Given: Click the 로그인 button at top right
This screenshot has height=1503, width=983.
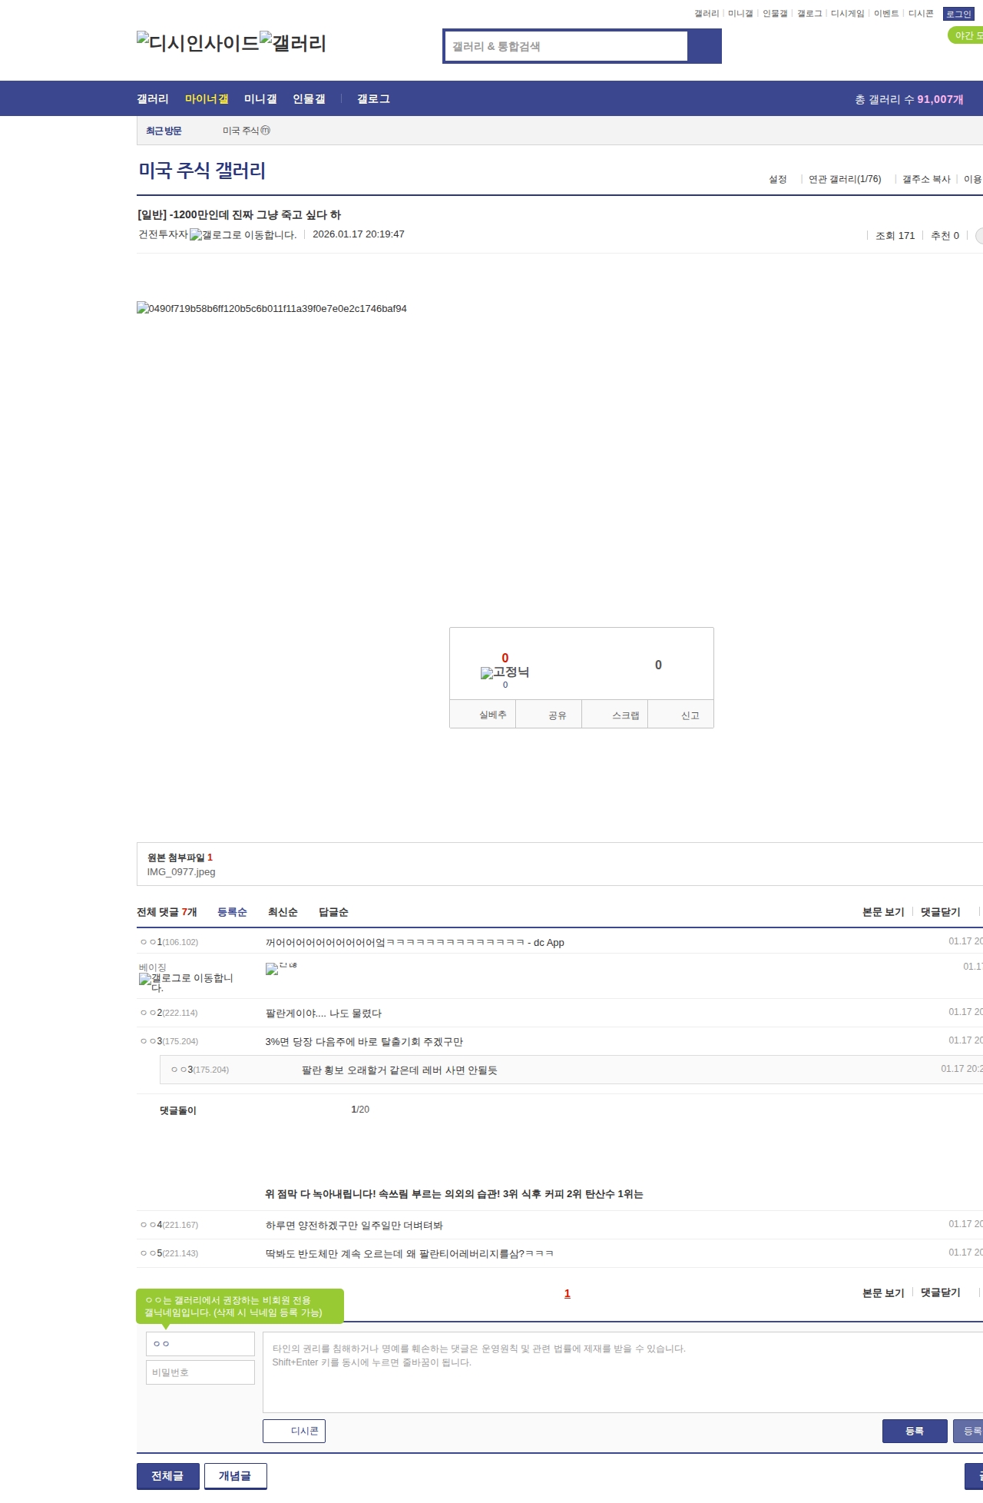Looking at the screenshot, I should [x=958, y=14].
